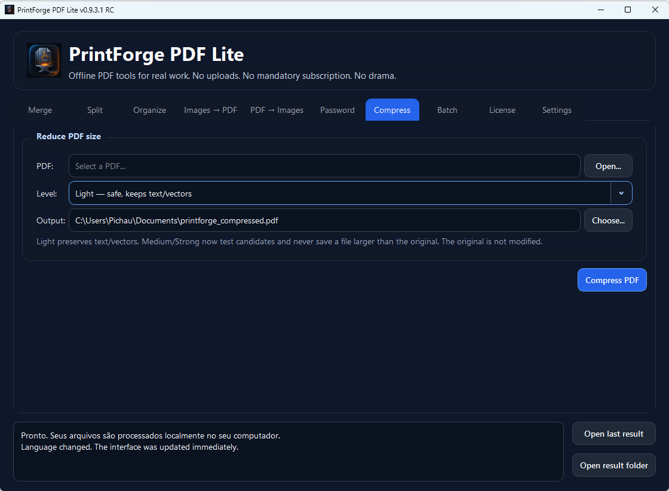This screenshot has height=491, width=669.
Task: Click the PrintForge anvil logo icon
Action: click(x=44, y=60)
